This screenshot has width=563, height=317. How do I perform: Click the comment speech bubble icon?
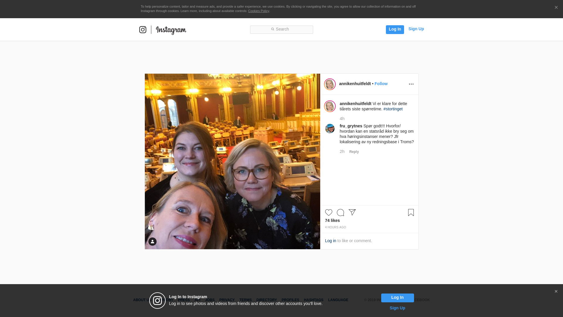340,213
